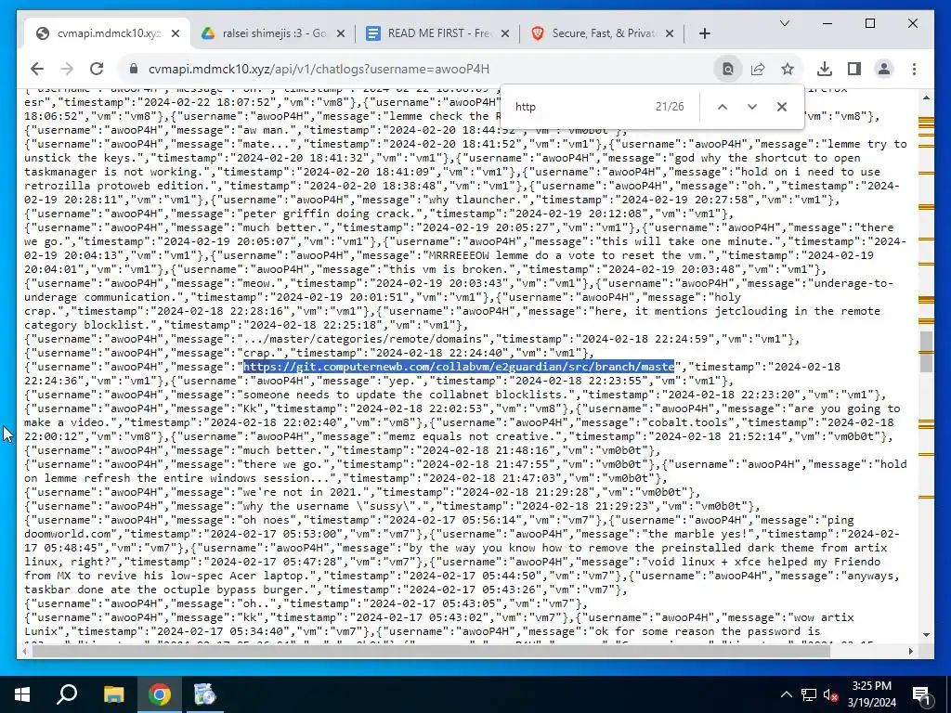Close the Secure, Fast & Private tab
Viewport: 951px width, 713px height.
click(670, 33)
